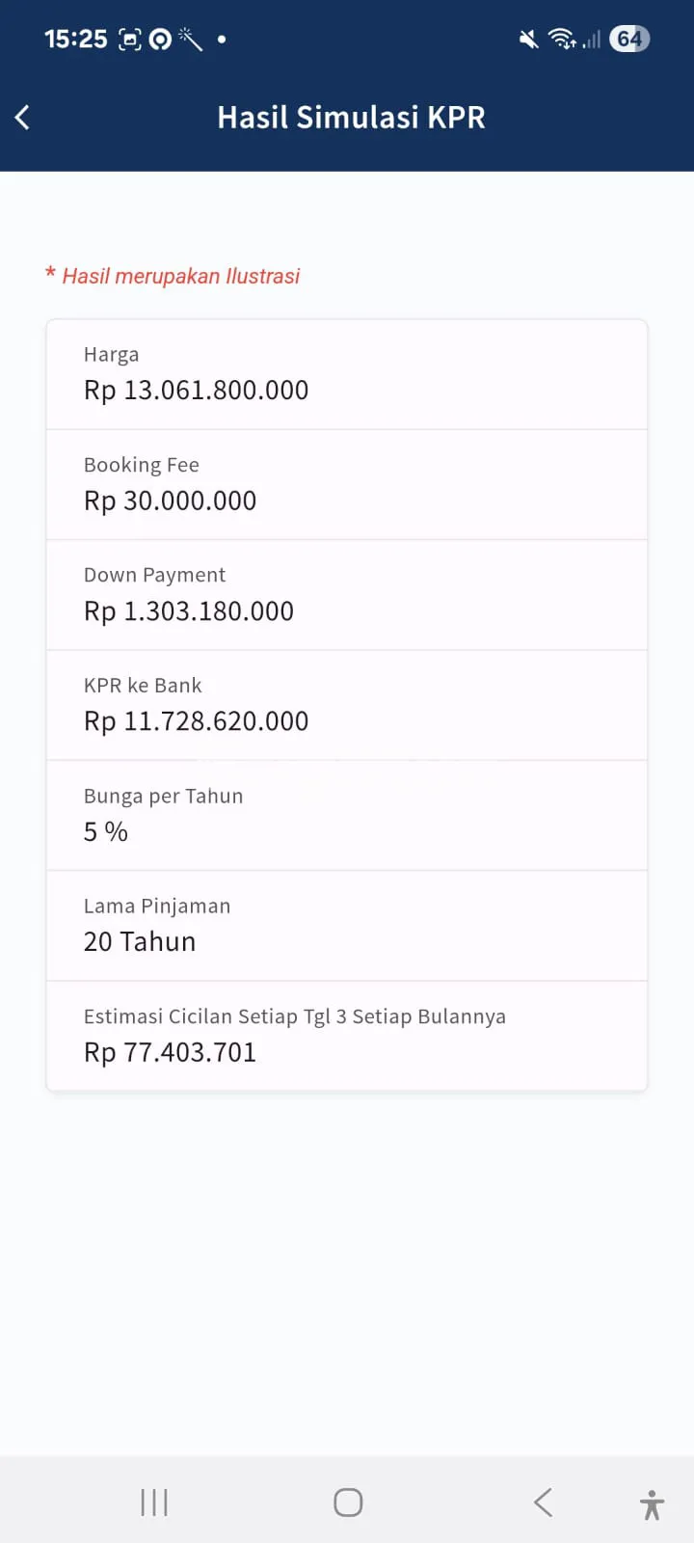Select the Booking Fee row
The image size is (694, 1543).
click(347, 484)
